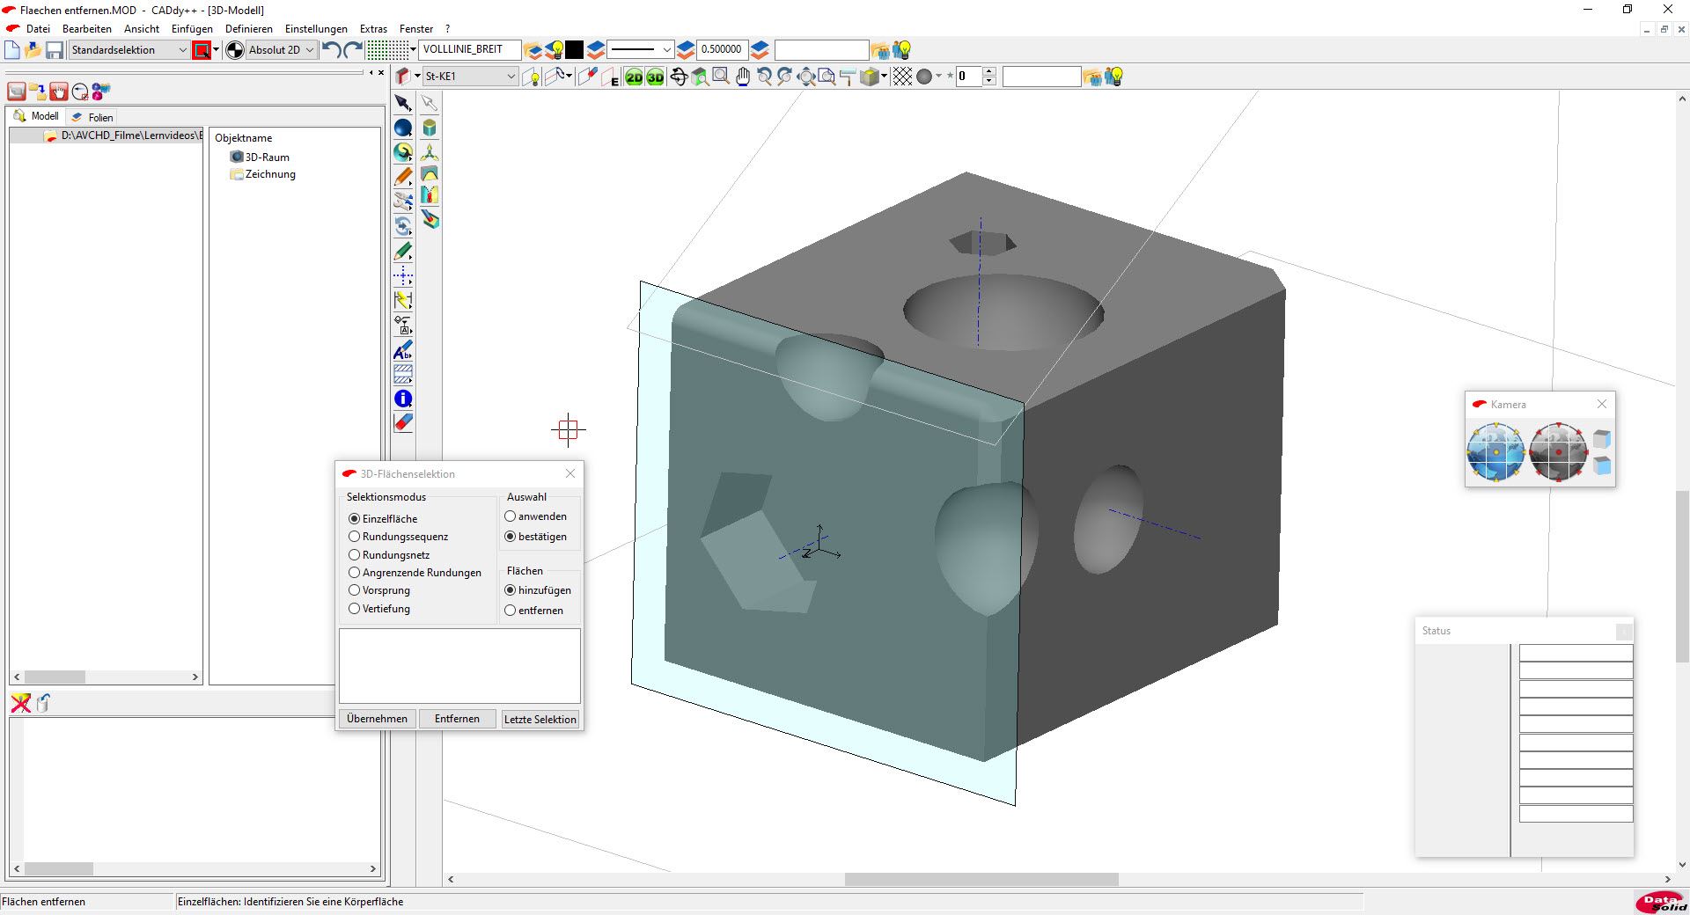Open the Einstellungen menu
Screen dimensions: 1690x915
click(316, 29)
